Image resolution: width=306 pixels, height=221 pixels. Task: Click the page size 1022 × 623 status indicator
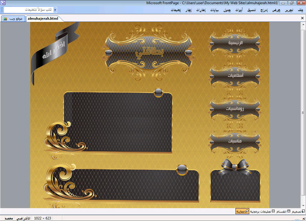coord(43,218)
